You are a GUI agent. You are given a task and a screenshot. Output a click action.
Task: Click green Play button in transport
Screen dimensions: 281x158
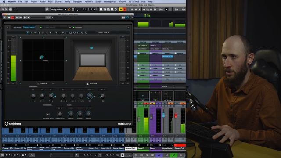pos(173,155)
